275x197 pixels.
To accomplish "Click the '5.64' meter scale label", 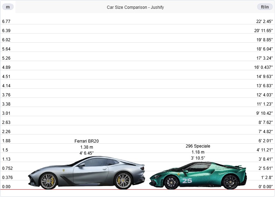I will (x=6, y=49).
